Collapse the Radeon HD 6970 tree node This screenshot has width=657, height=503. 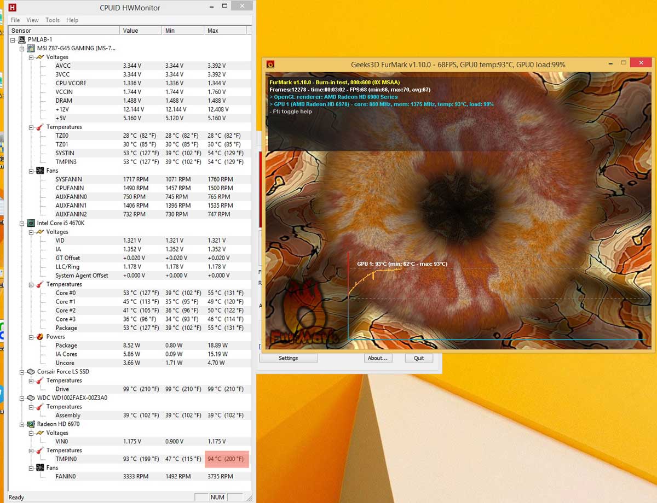22,424
